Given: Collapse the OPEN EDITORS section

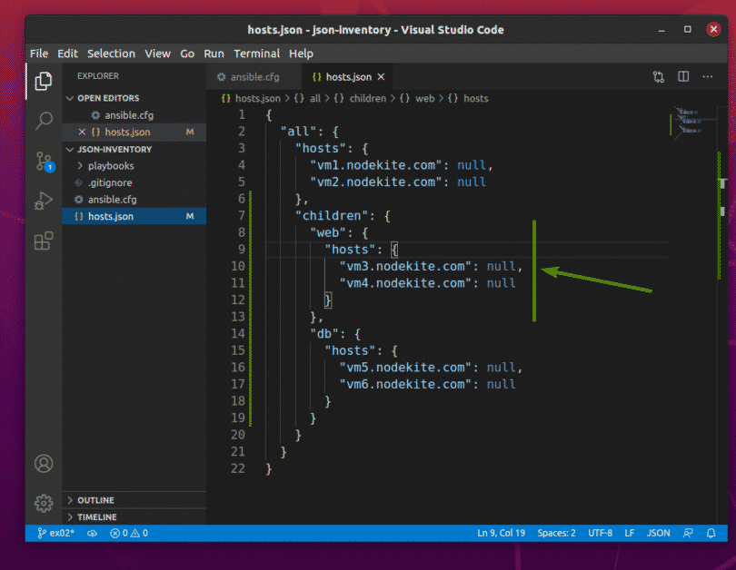Looking at the screenshot, I should (x=70, y=98).
